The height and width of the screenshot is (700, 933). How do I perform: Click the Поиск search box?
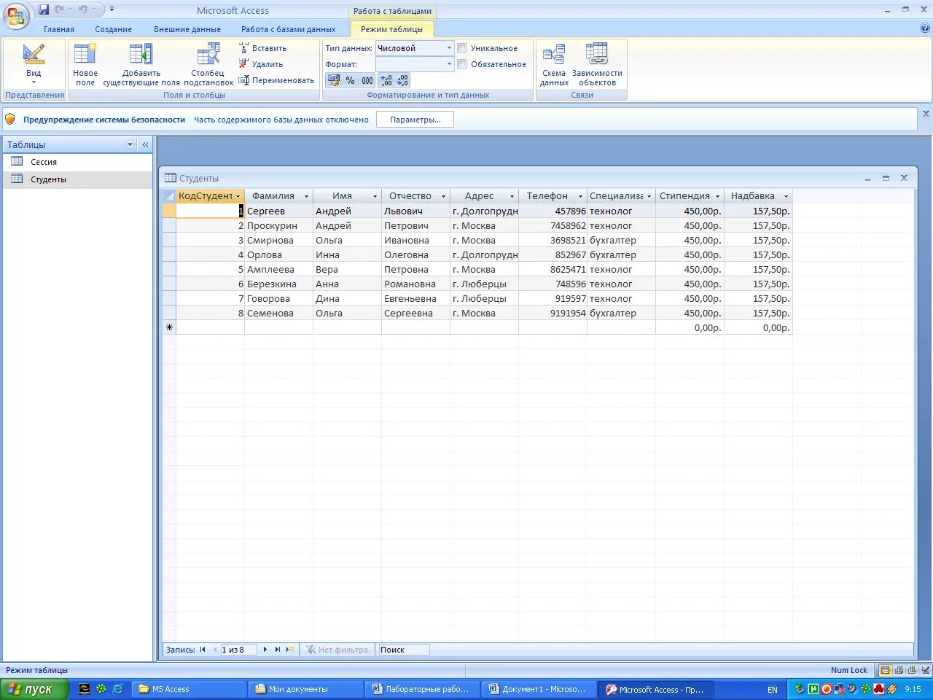coord(403,650)
